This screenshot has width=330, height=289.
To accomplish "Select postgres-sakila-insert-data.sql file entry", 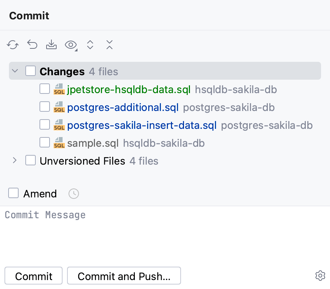I will tap(142, 125).
